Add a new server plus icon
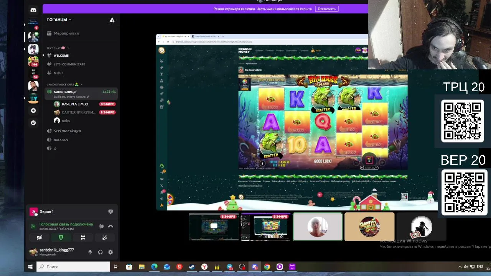 pyautogui.click(x=33, y=110)
